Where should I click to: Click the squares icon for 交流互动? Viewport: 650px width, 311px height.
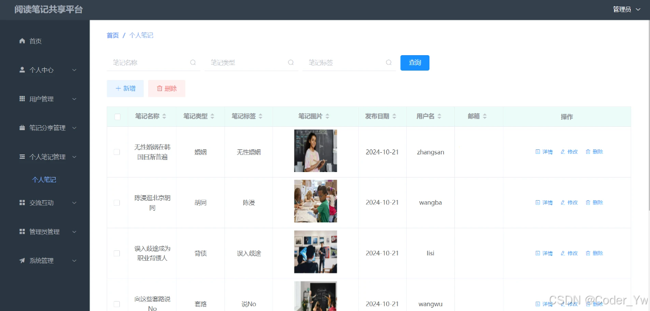tap(22, 203)
